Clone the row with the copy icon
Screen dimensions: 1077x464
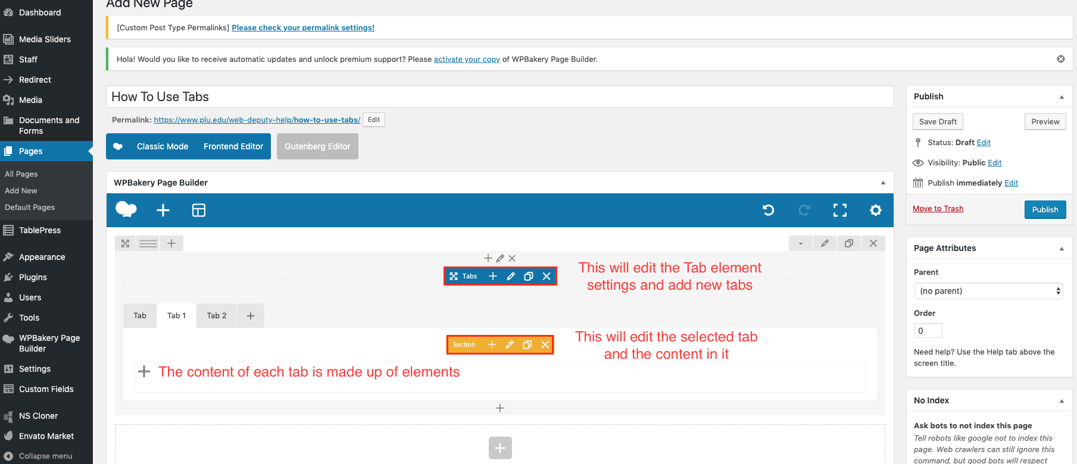[x=849, y=243]
